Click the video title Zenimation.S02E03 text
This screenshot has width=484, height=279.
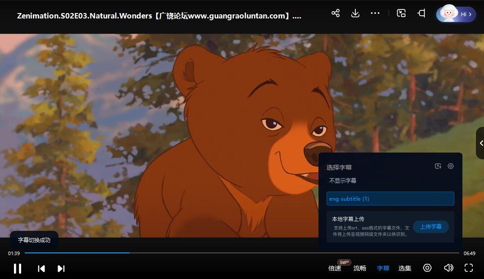159,16
